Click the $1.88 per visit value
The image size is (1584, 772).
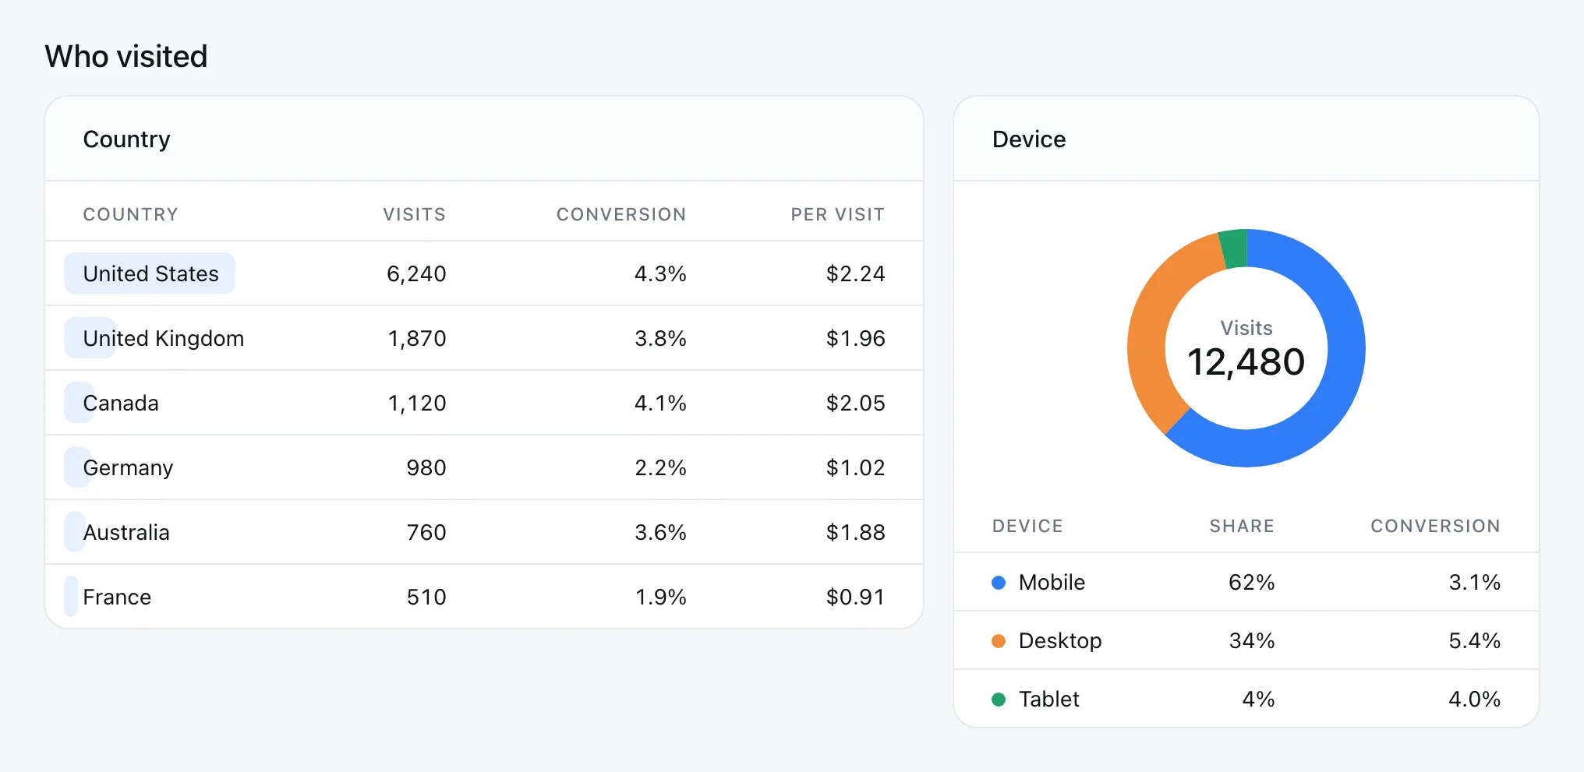(x=855, y=532)
